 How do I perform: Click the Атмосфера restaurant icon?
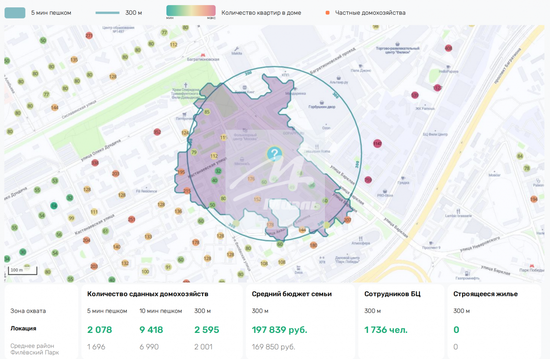tap(361, 238)
